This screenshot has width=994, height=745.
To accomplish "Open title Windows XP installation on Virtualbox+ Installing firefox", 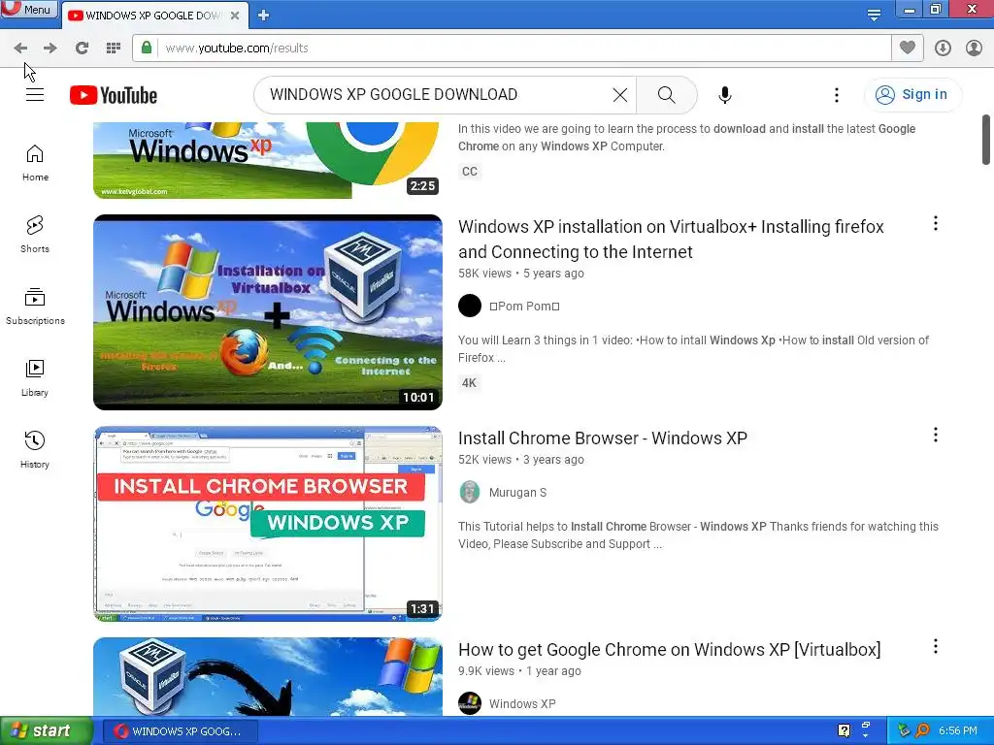I will click(671, 239).
